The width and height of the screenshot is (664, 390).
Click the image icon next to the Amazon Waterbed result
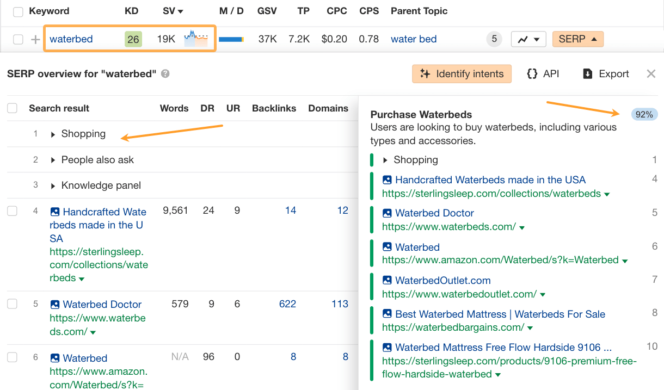(54, 358)
